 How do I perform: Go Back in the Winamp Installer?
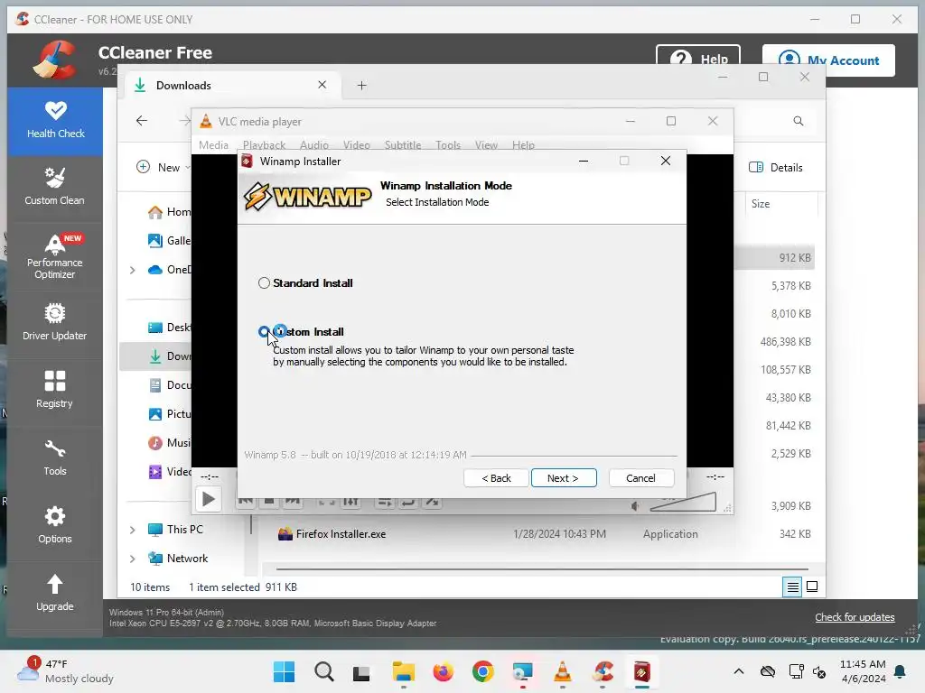(496, 478)
